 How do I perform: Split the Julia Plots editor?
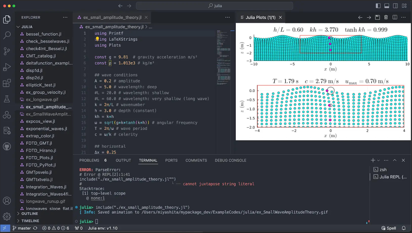pos(395,18)
